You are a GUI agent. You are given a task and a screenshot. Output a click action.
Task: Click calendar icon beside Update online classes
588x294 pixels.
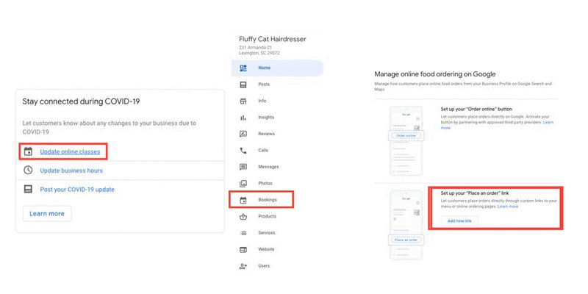point(28,151)
